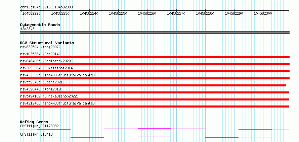Click the 12q23.3 band label
Screen dimensions: 299x142
[27, 29]
